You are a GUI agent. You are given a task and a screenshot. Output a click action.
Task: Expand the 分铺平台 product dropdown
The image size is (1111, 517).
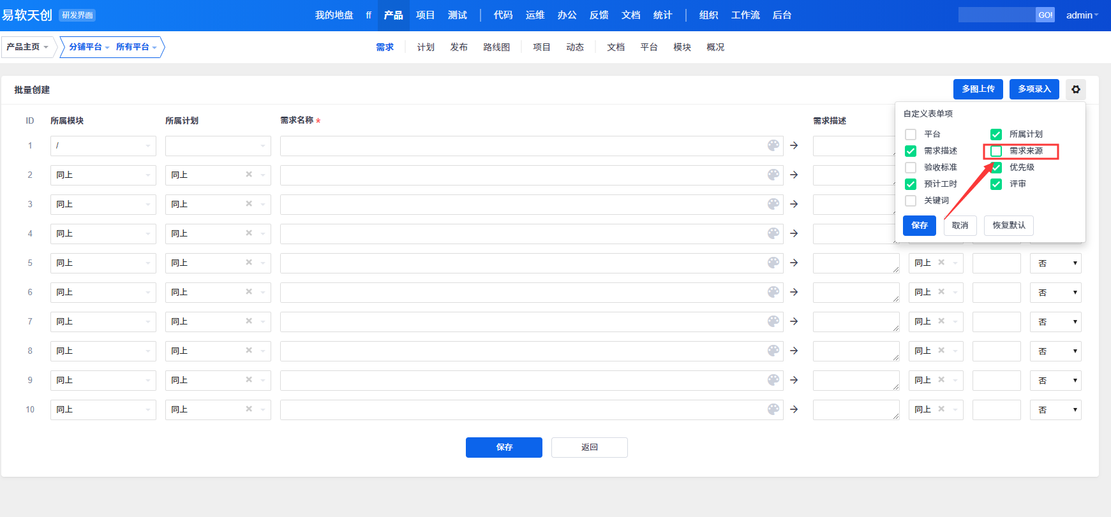[x=89, y=47]
